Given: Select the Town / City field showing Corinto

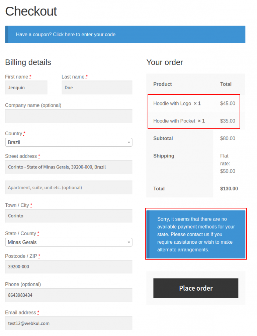Looking at the screenshot, I should coord(69,216).
